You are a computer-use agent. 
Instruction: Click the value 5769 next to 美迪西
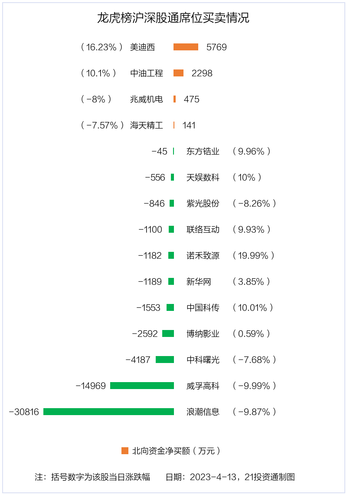click(x=216, y=47)
